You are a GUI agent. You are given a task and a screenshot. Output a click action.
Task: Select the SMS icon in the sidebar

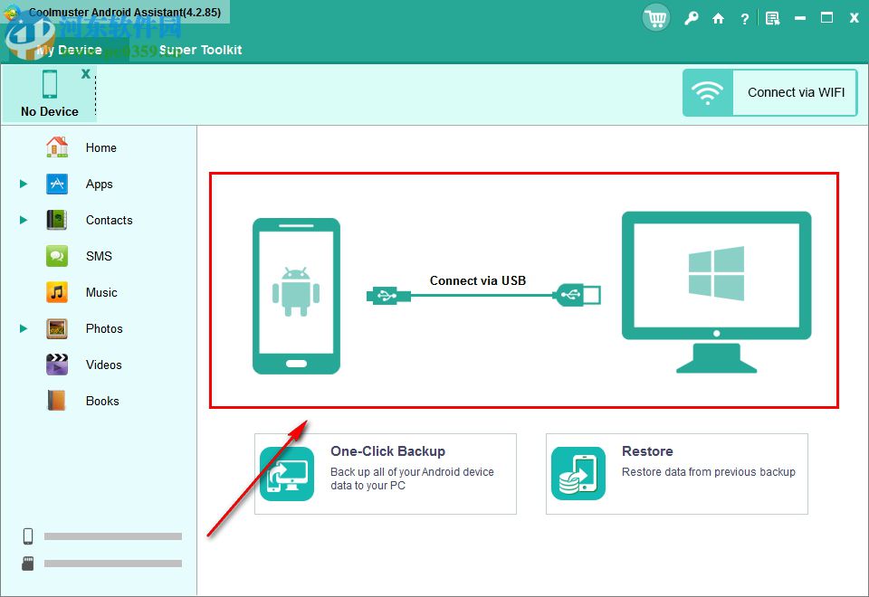pos(55,256)
